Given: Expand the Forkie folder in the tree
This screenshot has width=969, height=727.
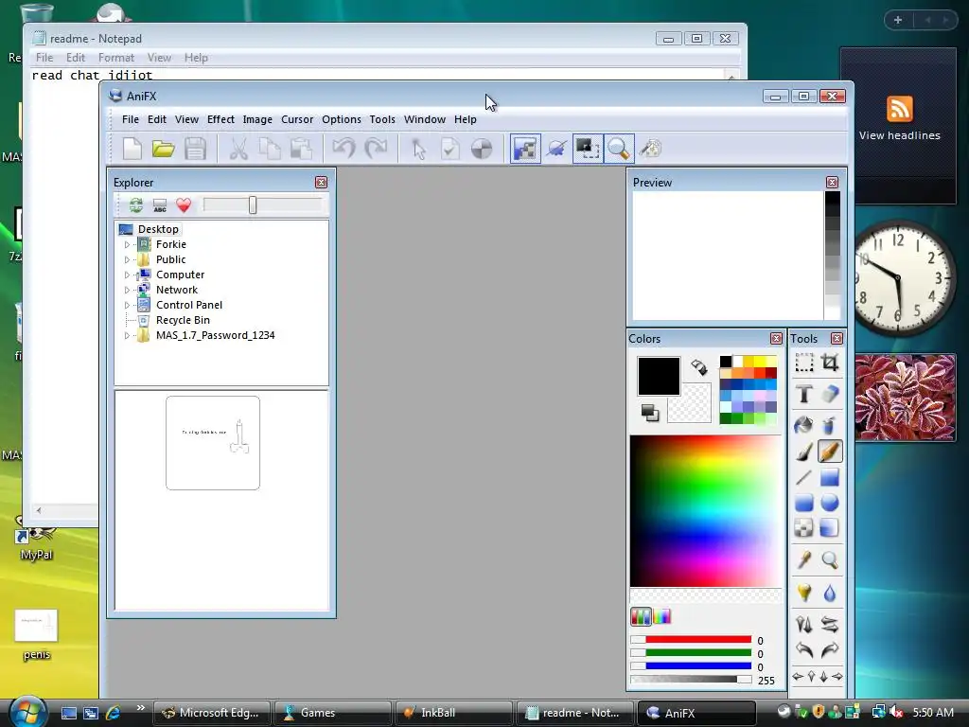Looking at the screenshot, I should point(128,245).
